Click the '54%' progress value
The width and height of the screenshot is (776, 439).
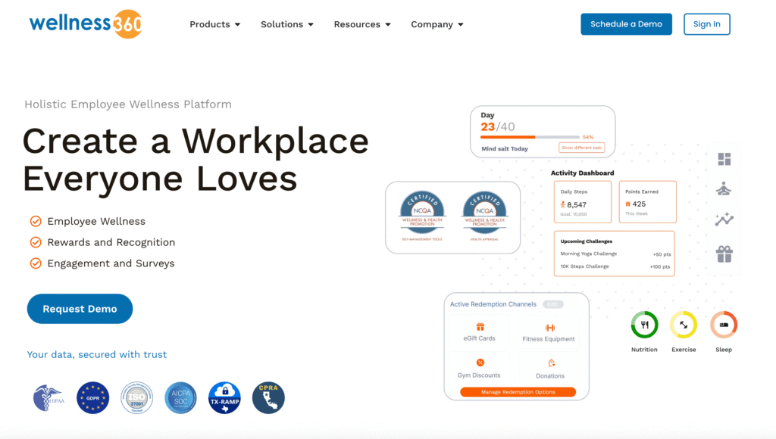click(x=588, y=137)
